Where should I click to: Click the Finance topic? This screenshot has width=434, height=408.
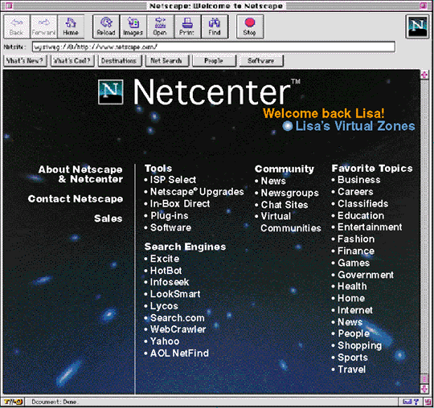[356, 251]
